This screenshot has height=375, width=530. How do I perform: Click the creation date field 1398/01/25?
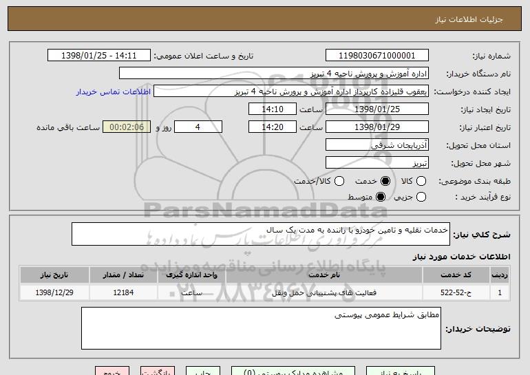pyautogui.click(x=377, y=109)
